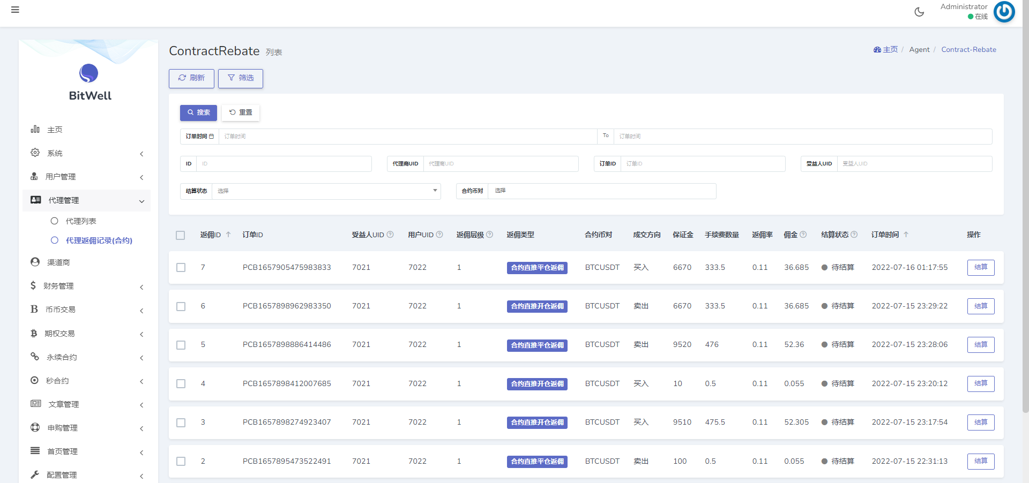
Task: Click the 代理商UID input field
Action: tap(500, 164)
